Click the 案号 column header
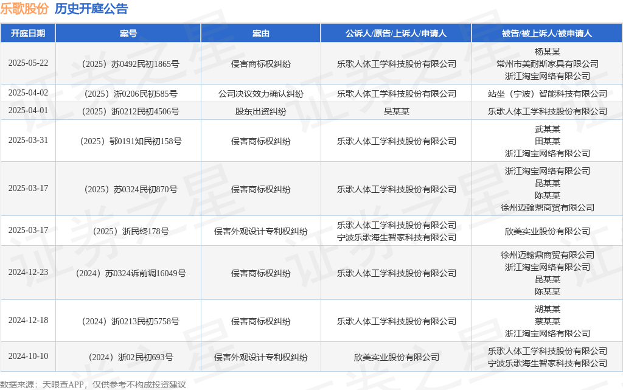 pyautogui.click(x=128, y=33)
